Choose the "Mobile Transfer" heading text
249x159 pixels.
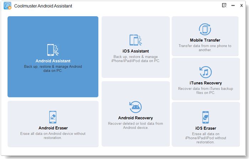[205, 40]
